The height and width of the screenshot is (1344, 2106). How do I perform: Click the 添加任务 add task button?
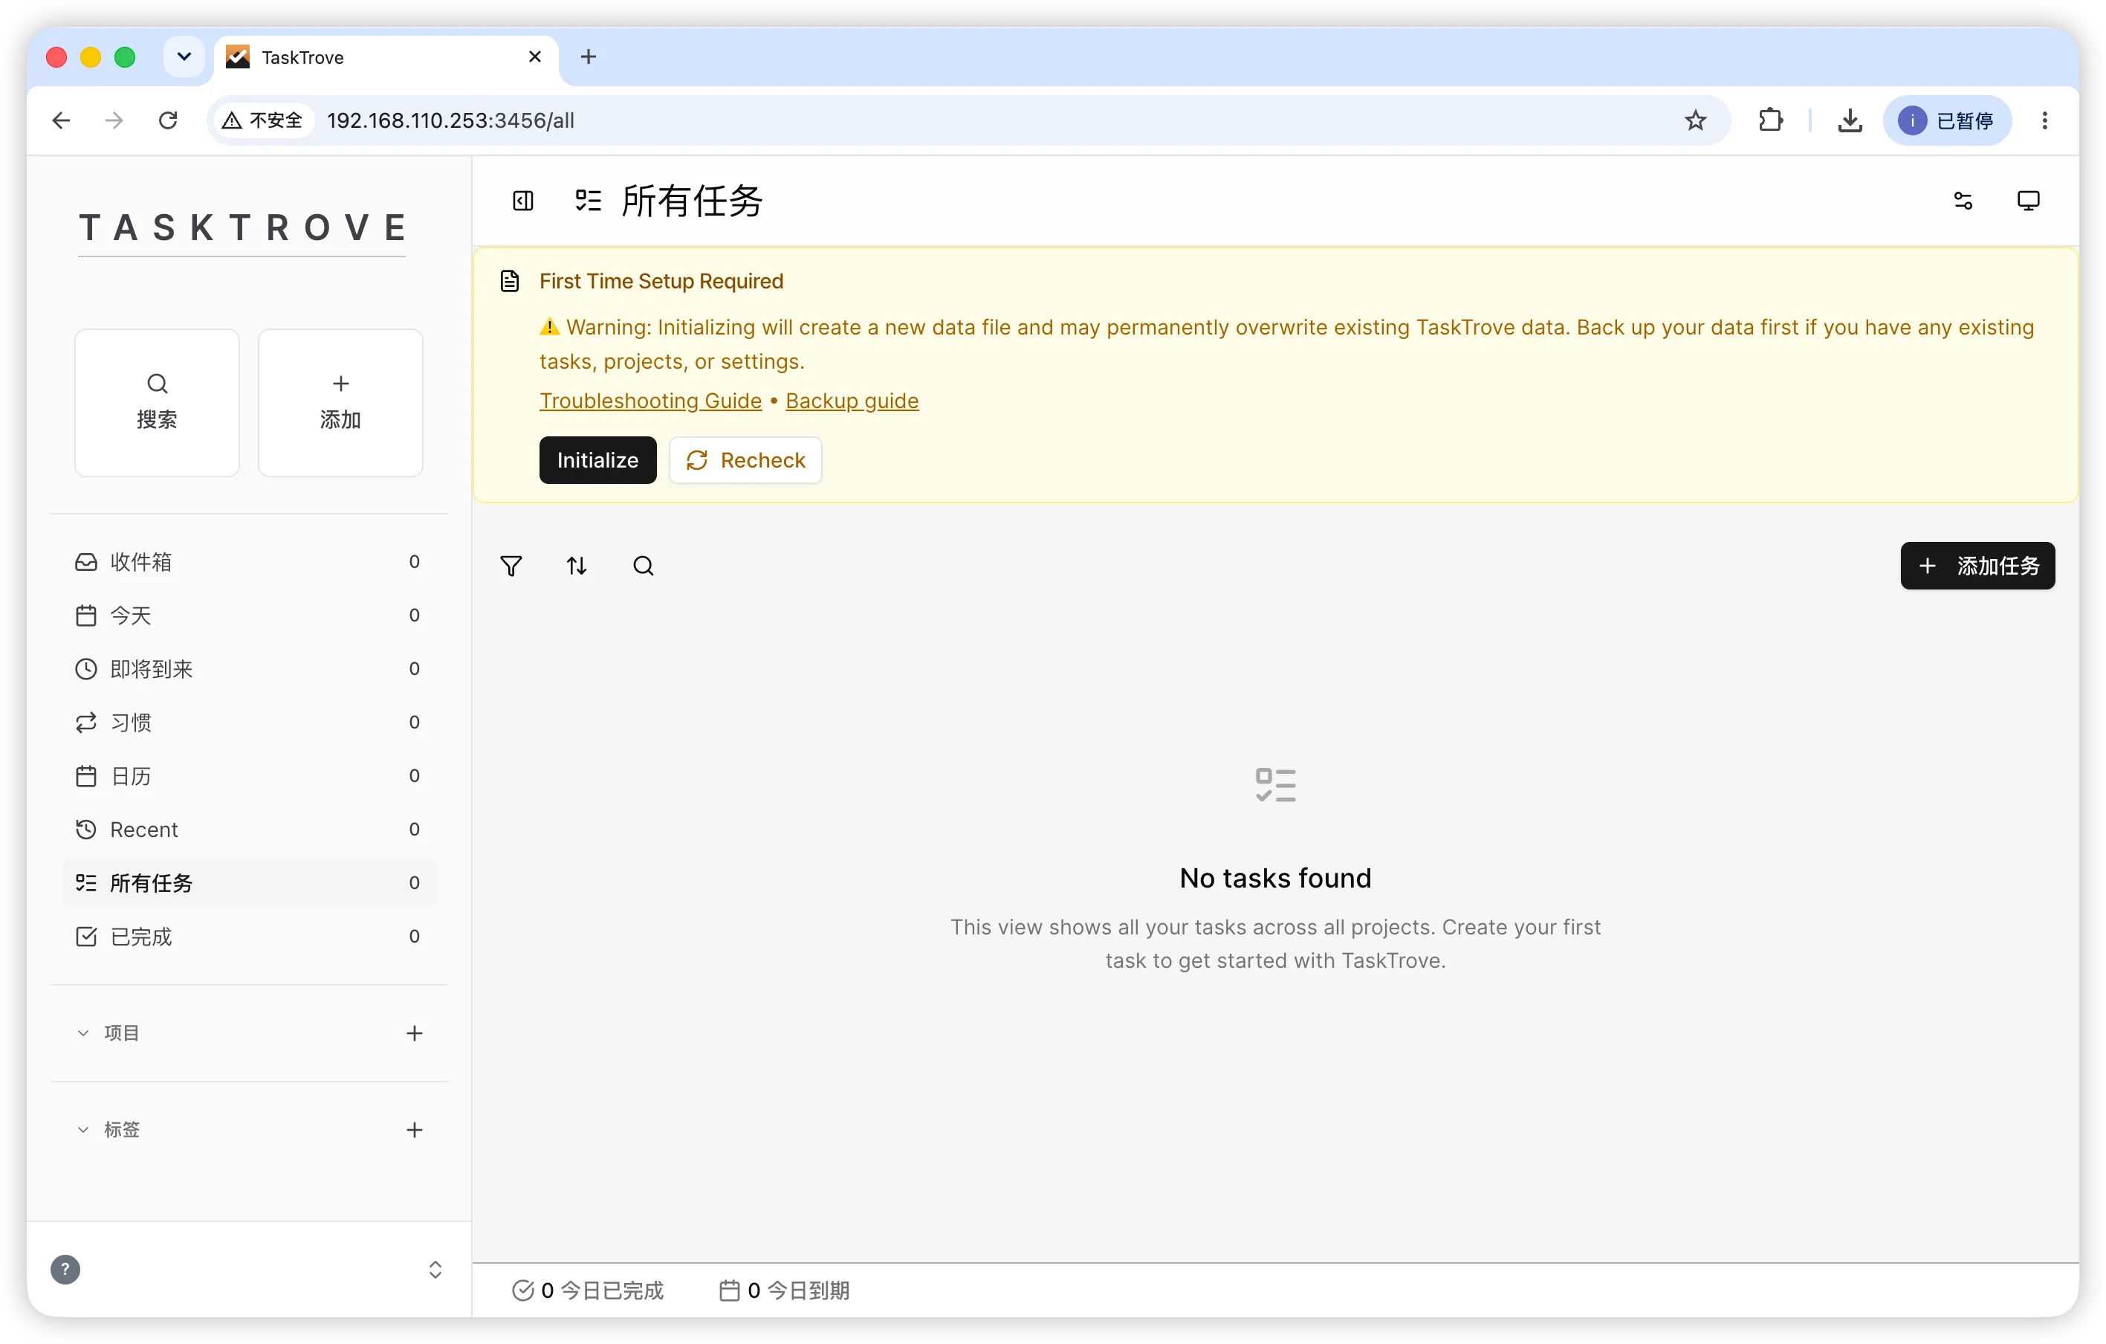pyautogui.click(x=1977, y=566)
